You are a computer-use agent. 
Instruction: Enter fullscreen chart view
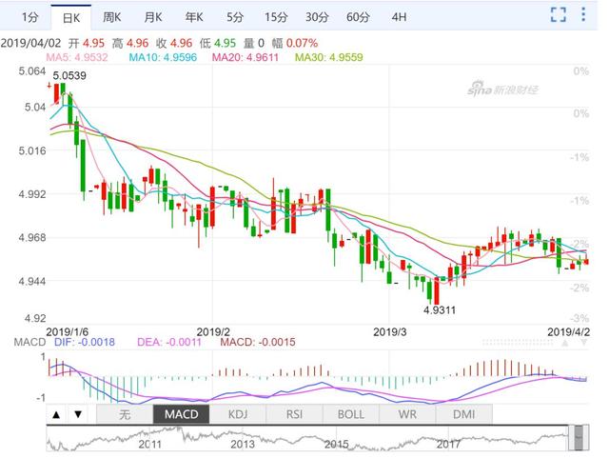click(x=560, y=16)
